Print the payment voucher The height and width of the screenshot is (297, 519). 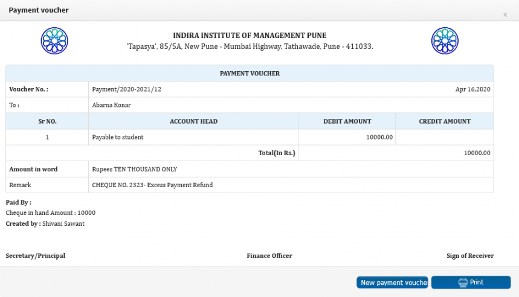pos(471,283)
